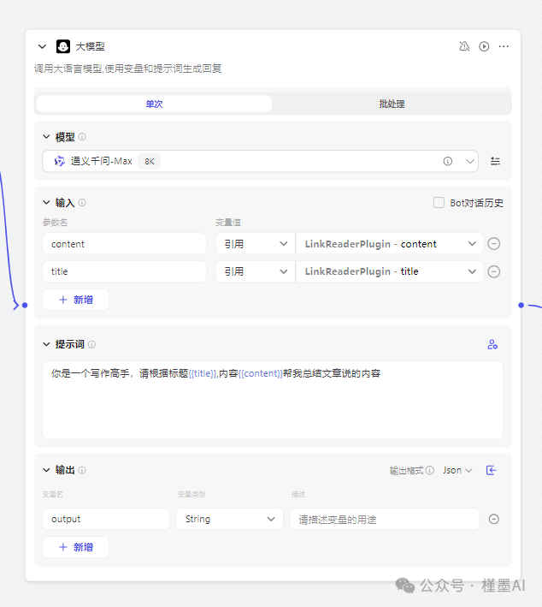Remove the content input row
542x607 pixels.
493,244
